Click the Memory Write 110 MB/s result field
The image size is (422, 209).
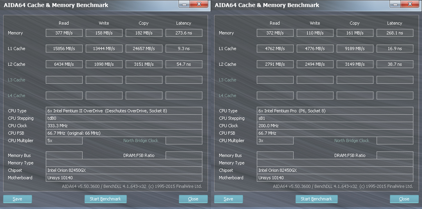(315, 33)
